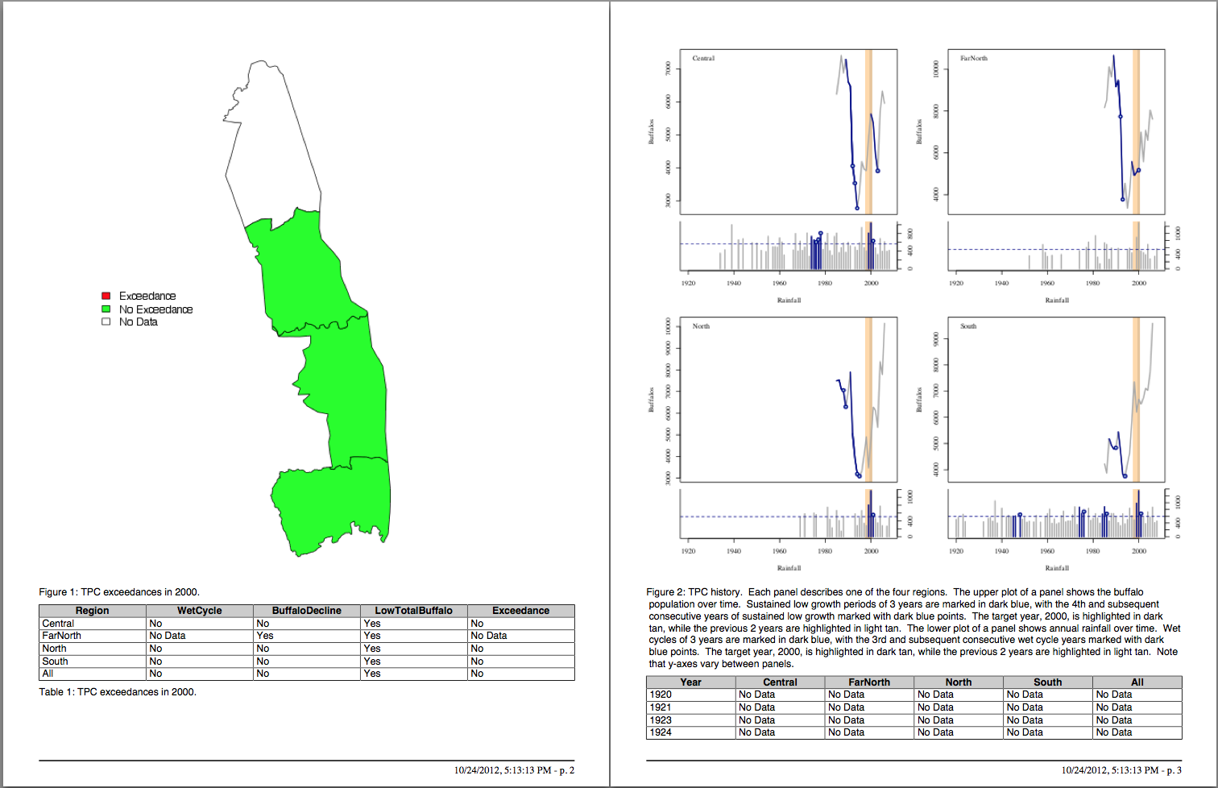Click the 'Rainfall' axis label under the Central panel
Screen dimensions: 1218x788
(x=789, y=300)
